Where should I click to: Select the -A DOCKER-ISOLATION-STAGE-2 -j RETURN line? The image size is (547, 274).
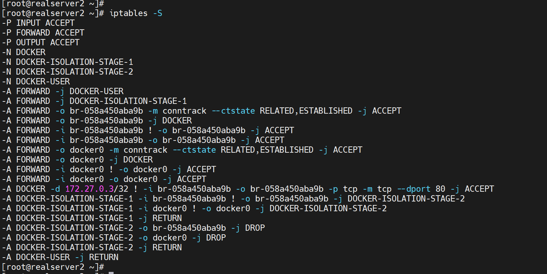(x=92, y=248)
